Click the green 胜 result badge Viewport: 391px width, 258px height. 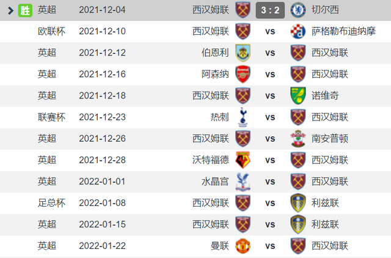[25, 10]
